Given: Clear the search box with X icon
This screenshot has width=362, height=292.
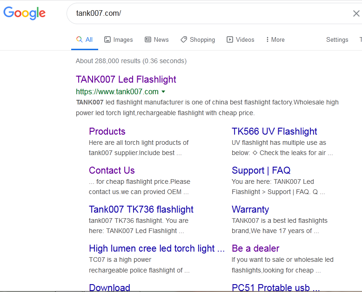Looking at the screenshot, I should [356, 13].
